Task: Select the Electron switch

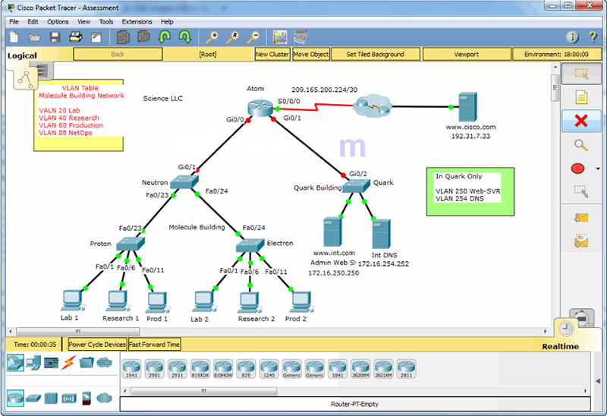Action: [x=250, y=245]
